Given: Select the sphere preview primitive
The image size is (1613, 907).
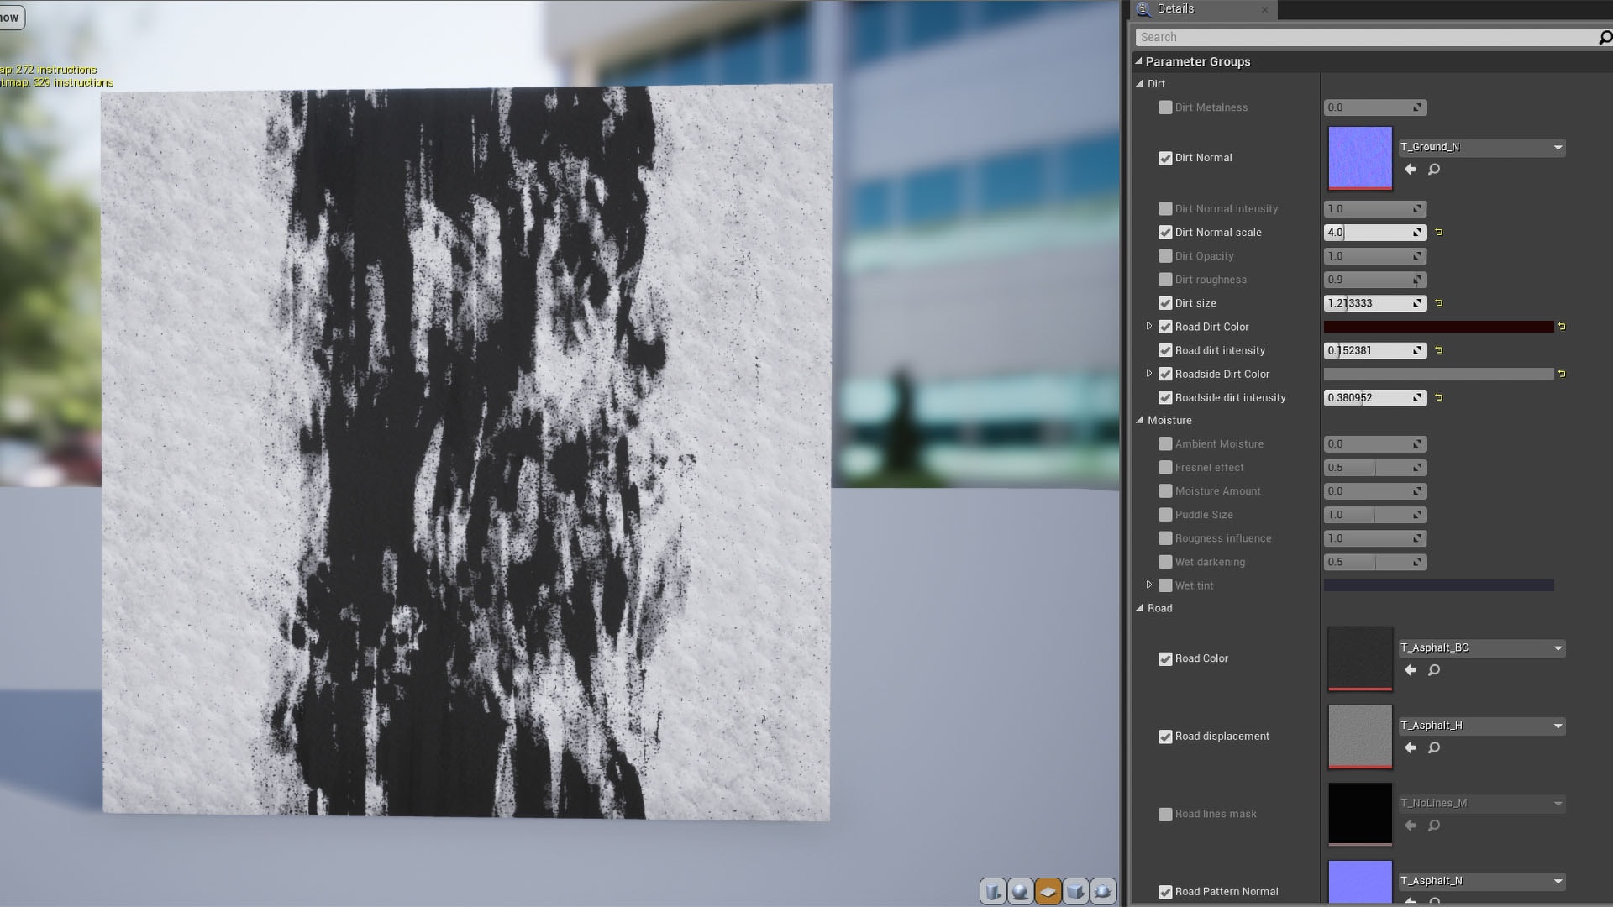Looking at the screenshot, I should (1020, 891).
